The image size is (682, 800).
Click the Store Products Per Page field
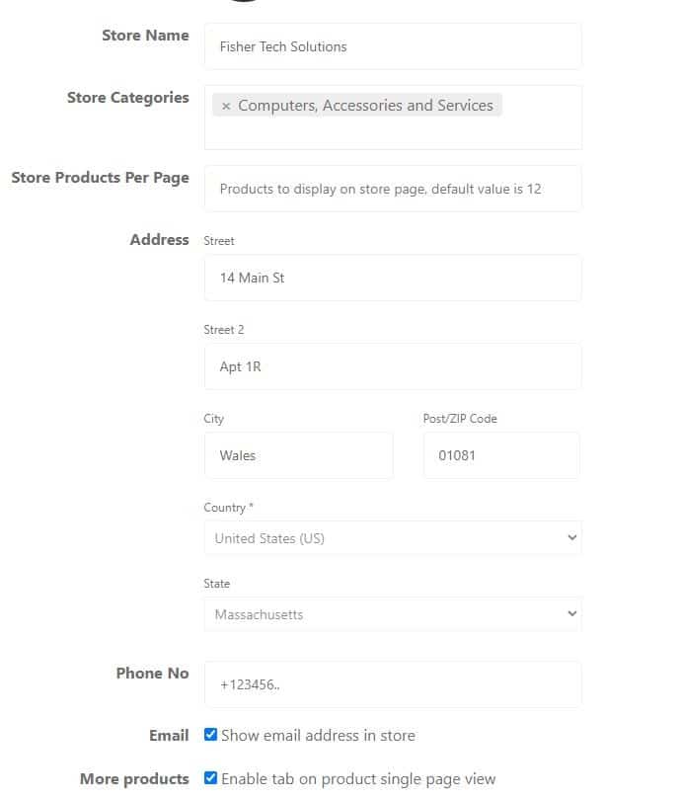tap(393, 189)
